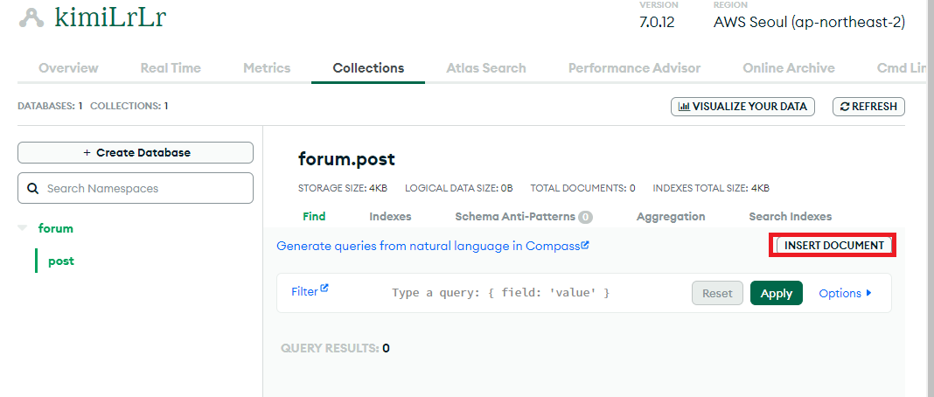Switch to the Online Archive tab
934x397 pixels.
point(789,68)
